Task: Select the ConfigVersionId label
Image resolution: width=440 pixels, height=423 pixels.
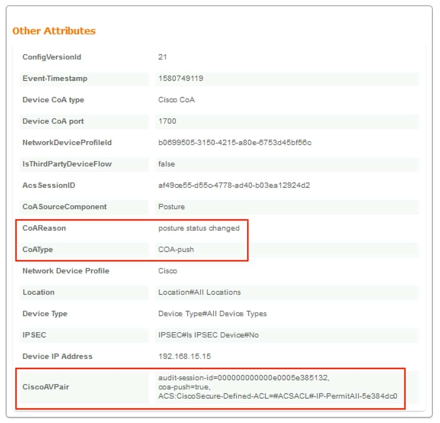Action: (x=52, y=57)
